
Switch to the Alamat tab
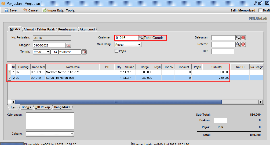[29, 29]
